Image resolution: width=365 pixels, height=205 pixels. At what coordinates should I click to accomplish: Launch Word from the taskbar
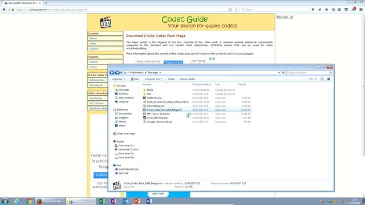point(149,201)
